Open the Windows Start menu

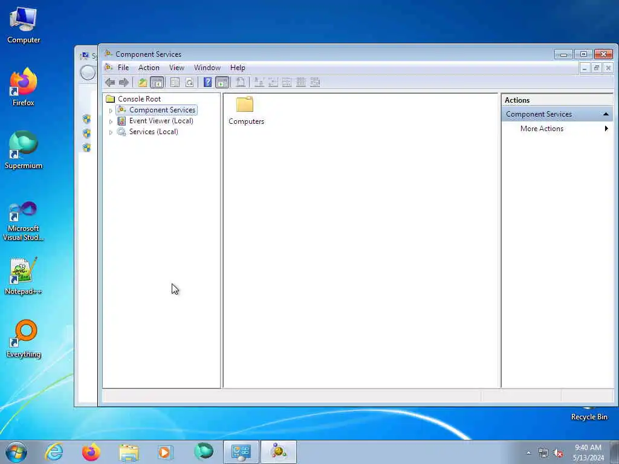pos(16,452)
